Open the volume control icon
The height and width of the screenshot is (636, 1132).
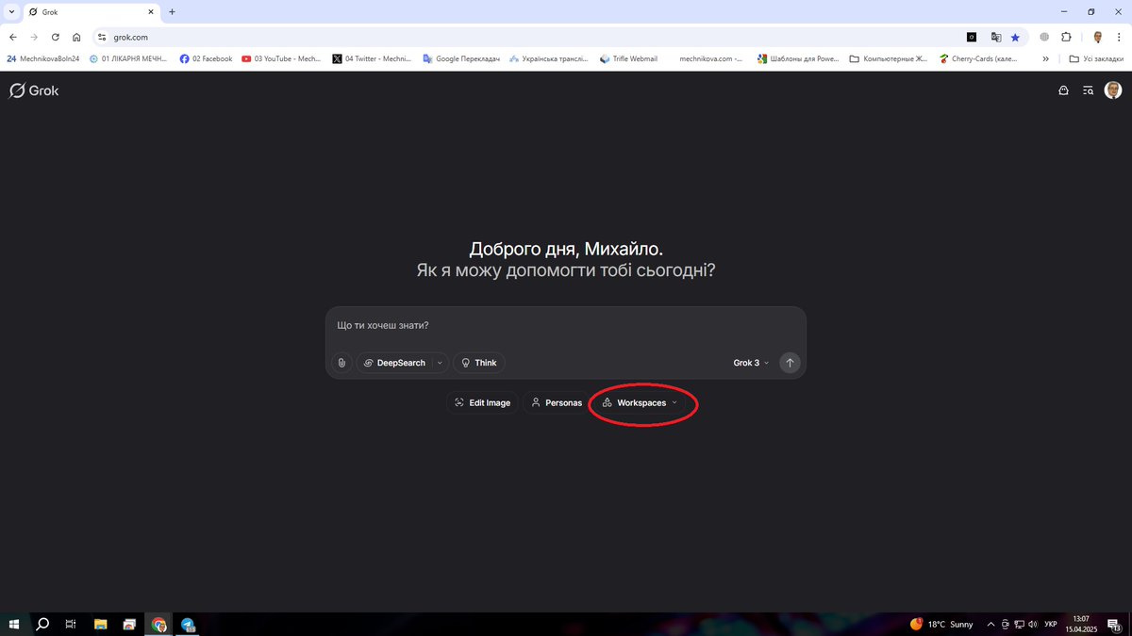click(1033, 624)
